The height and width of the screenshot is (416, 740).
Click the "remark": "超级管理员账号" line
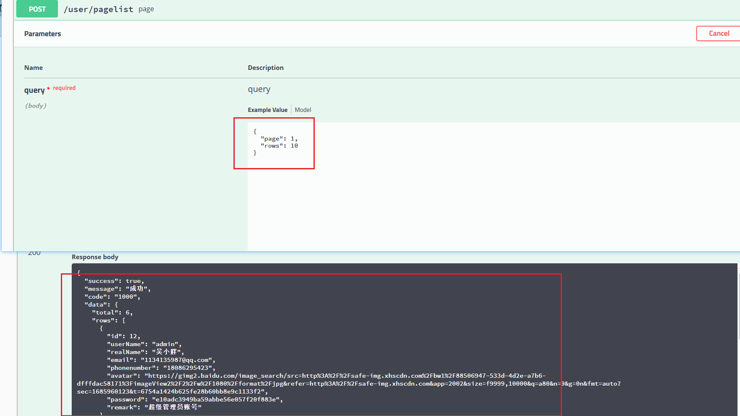(154, 407)
